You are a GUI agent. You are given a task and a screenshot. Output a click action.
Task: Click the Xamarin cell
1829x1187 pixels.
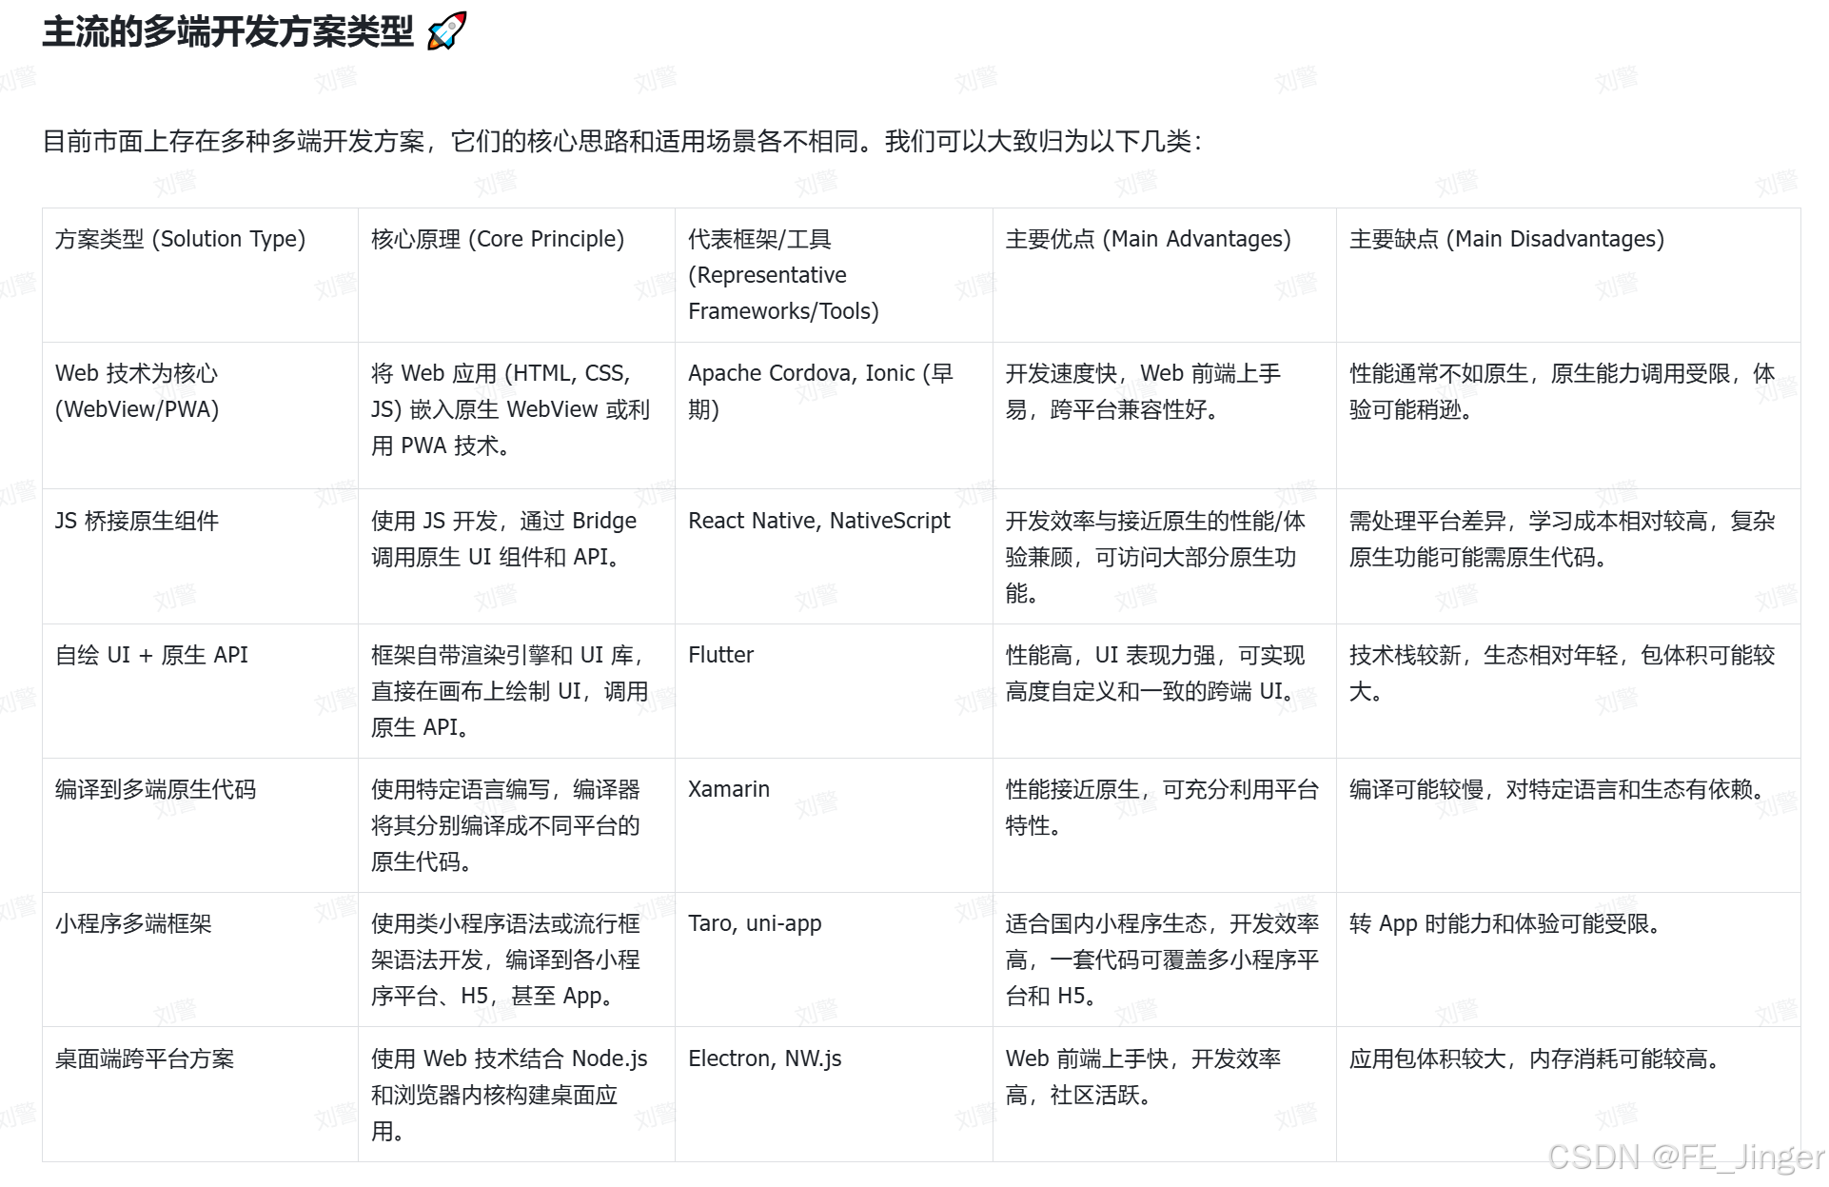pos(834,825)
